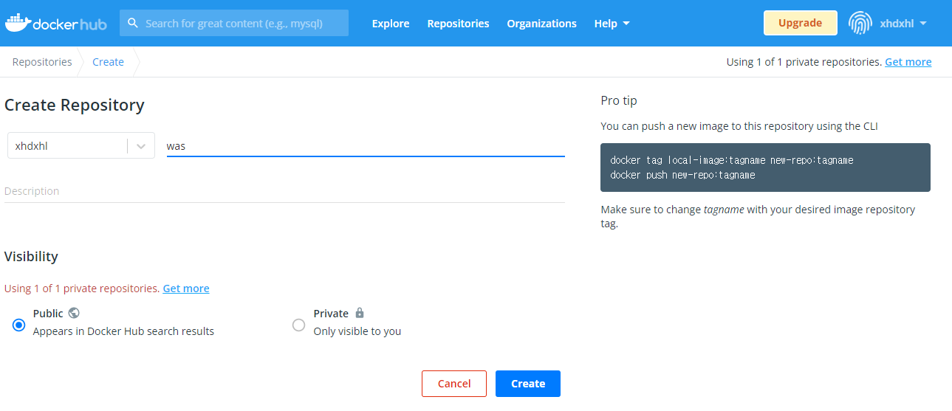952x411 pixels.
Task: Click the Repositories breadcrumb
Action: coord(42,62)
